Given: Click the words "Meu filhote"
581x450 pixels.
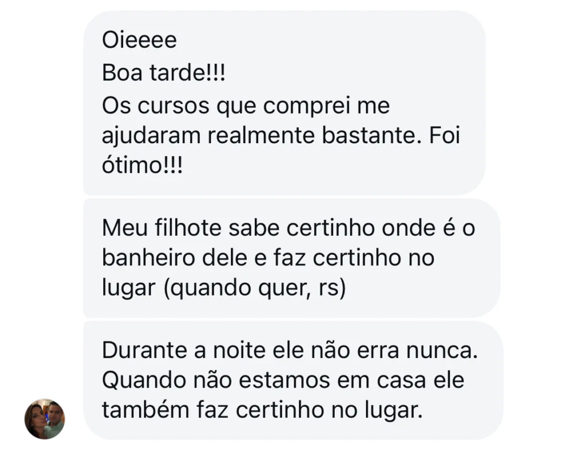Looking at the screenshot, I should click(162, 227).
